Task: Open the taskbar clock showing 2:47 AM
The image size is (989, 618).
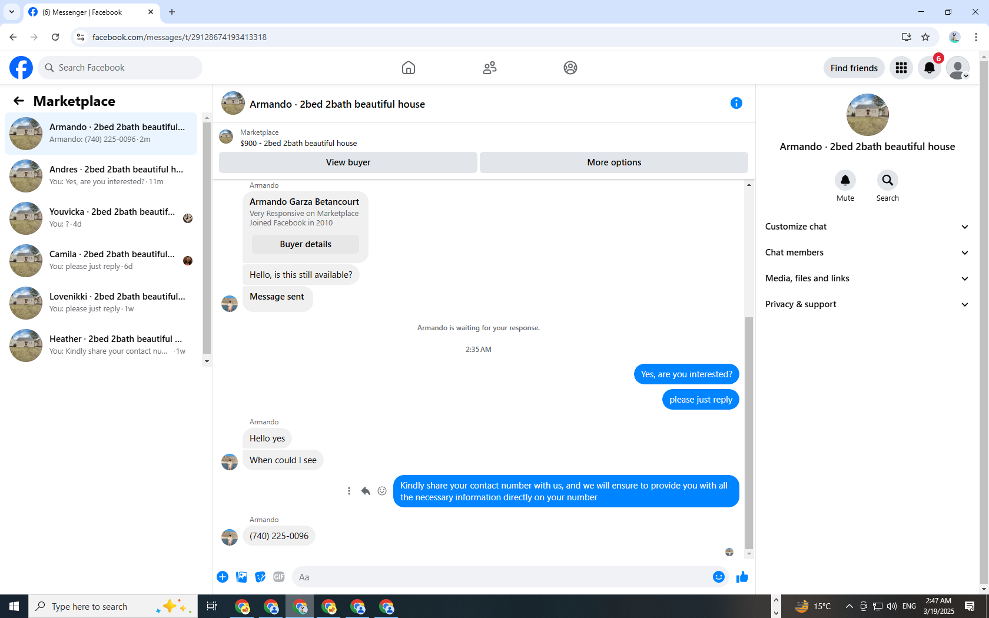Action: click(x=938, y=606)
